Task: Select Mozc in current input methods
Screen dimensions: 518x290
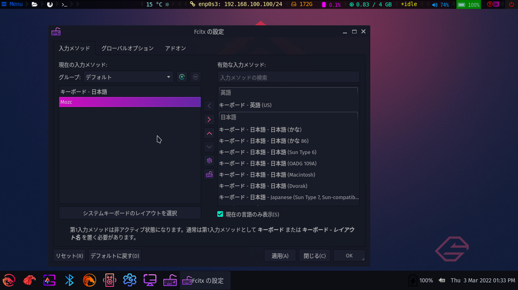Action: click(130, 102)
